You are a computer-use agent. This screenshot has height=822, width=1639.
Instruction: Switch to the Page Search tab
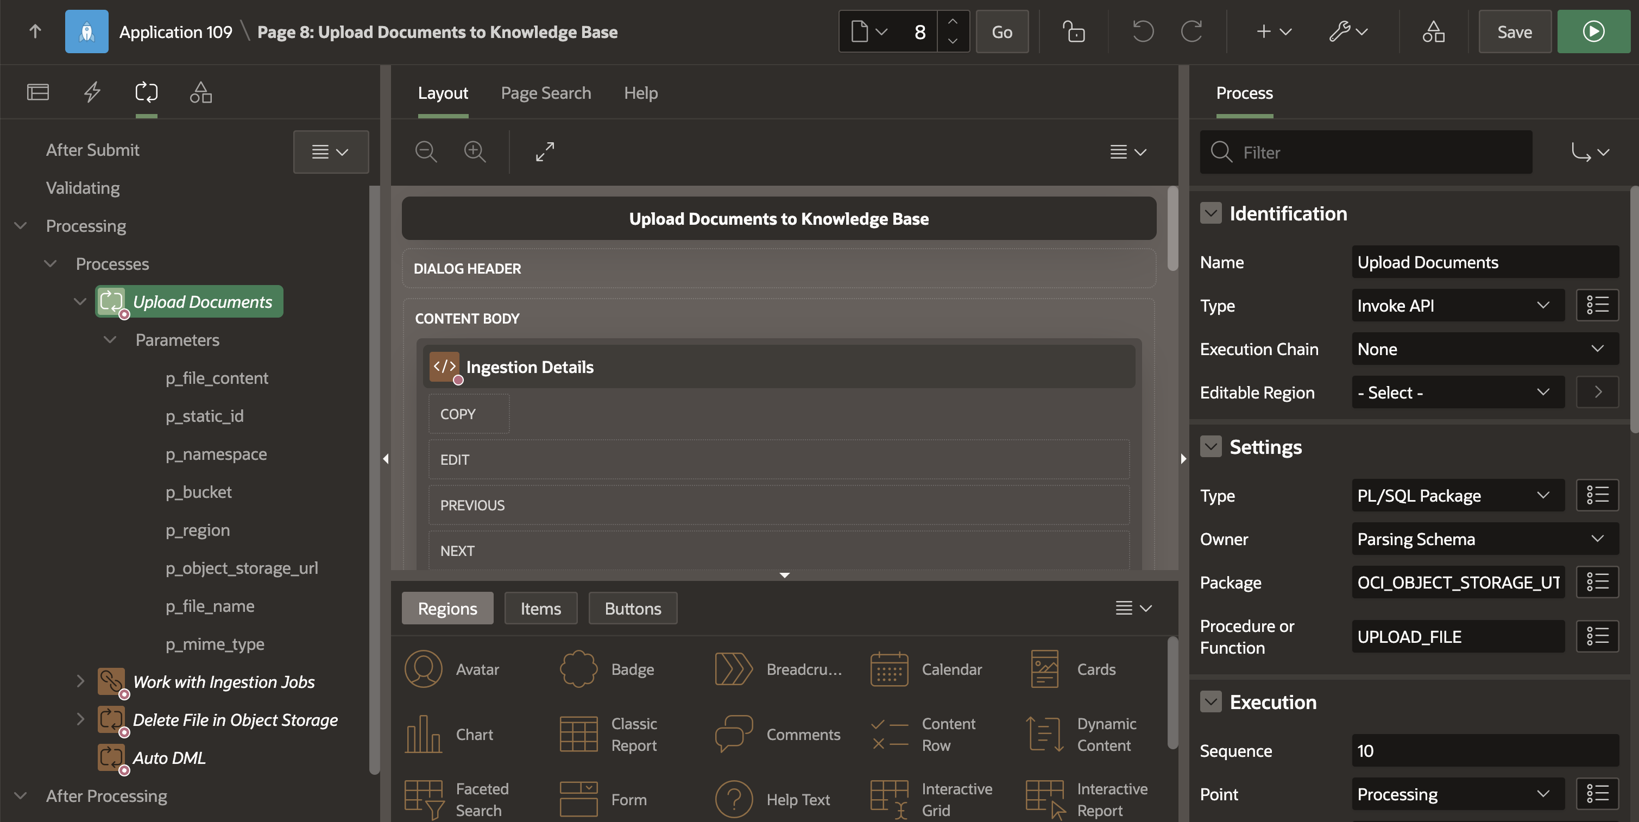click(x=545, y=93)
